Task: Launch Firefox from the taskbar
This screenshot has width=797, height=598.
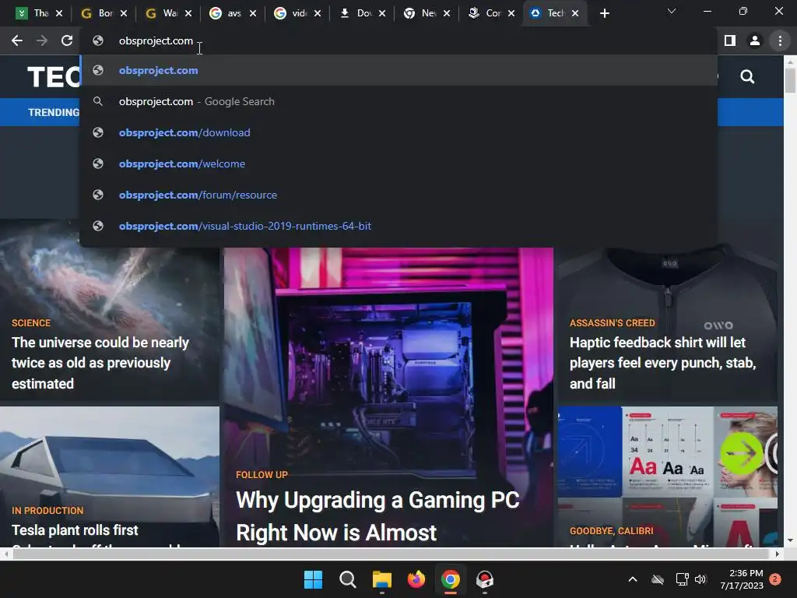Action: point(416,579)
